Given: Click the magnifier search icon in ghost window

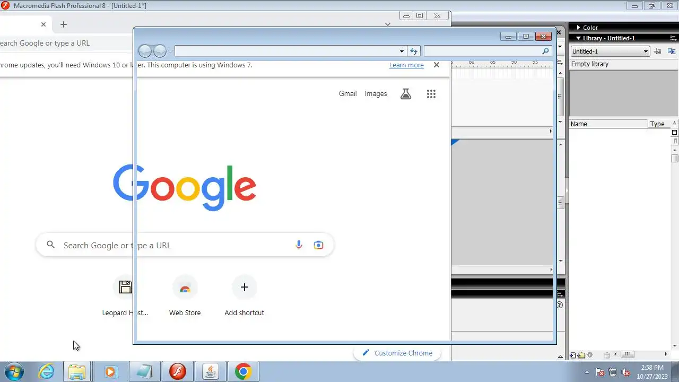Looking at the screenshot, I should click(x=545, y=51).
